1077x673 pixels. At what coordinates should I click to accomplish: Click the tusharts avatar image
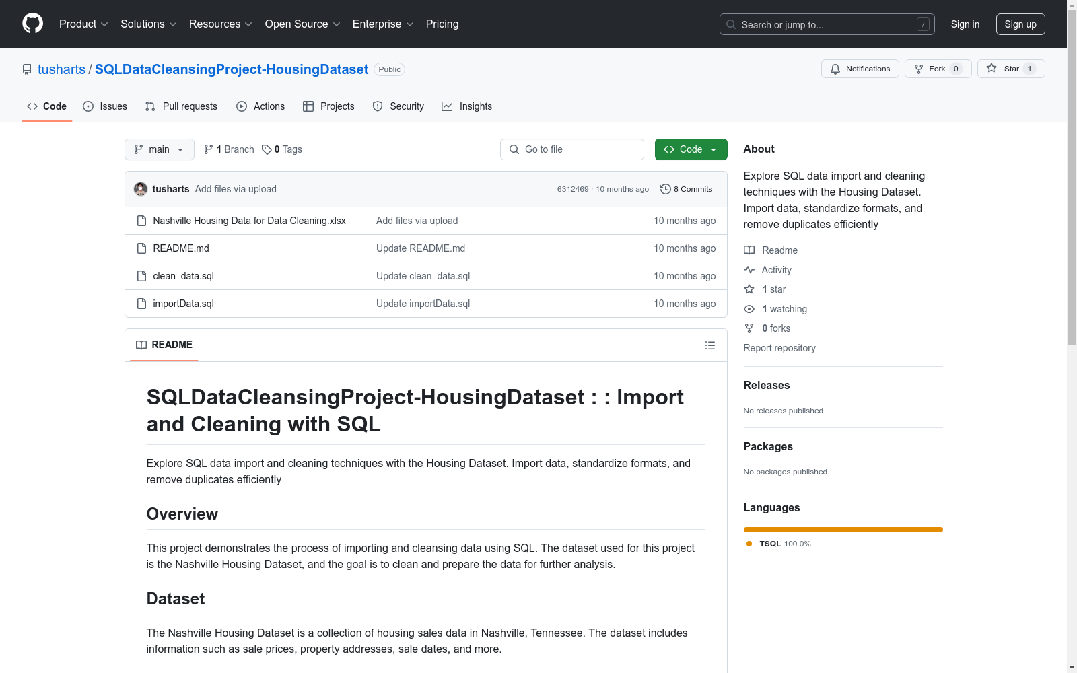tap(141, 189)
